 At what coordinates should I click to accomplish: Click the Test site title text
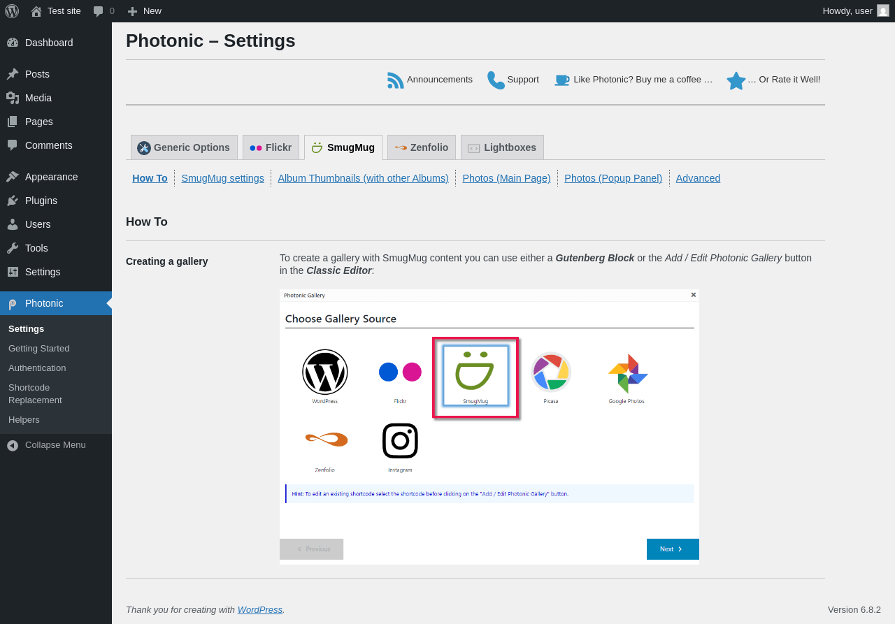pos(64,11)
